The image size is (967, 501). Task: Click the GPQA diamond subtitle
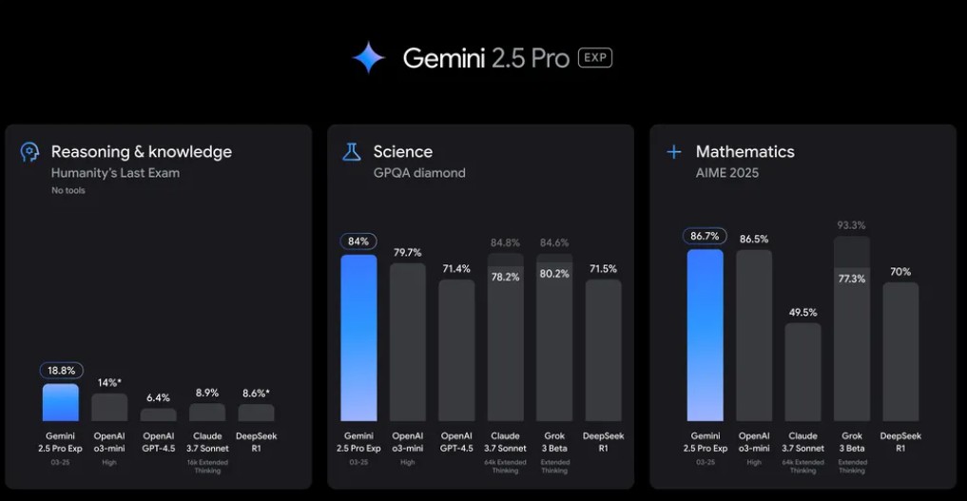[419, 173]
